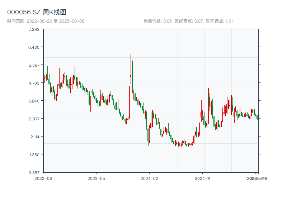Screen dimensions: 287x215
Task: Click the interval high label 区间高点: 6.07
Action: 189,21
